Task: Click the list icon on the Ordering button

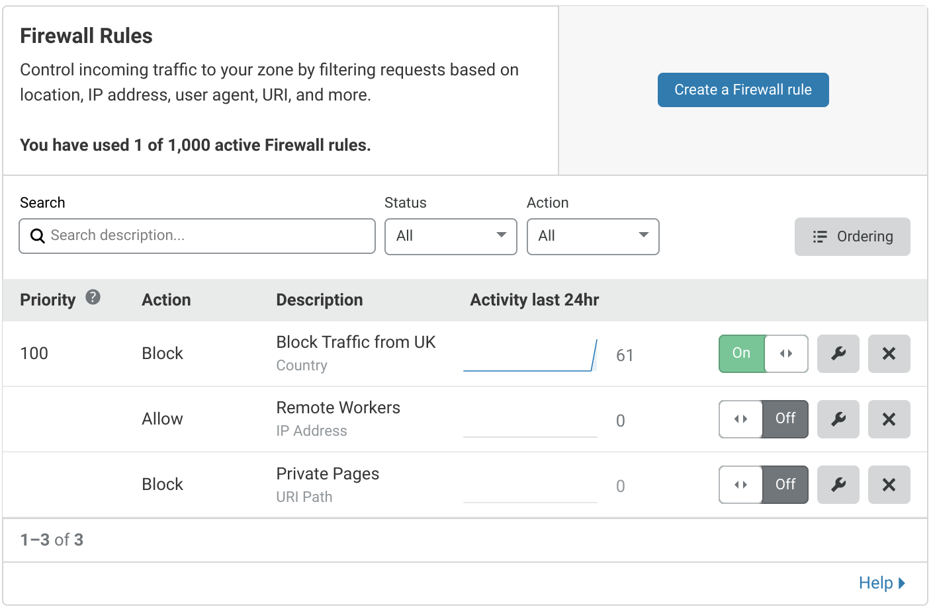Action: pos(820,236)
